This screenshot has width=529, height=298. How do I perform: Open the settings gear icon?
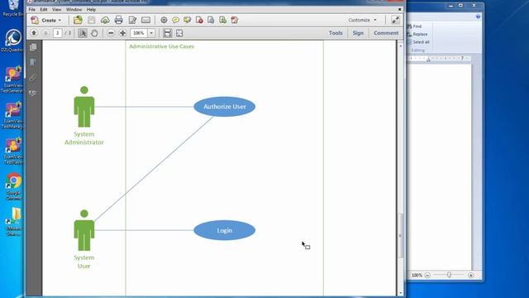(x=164, y=20)
